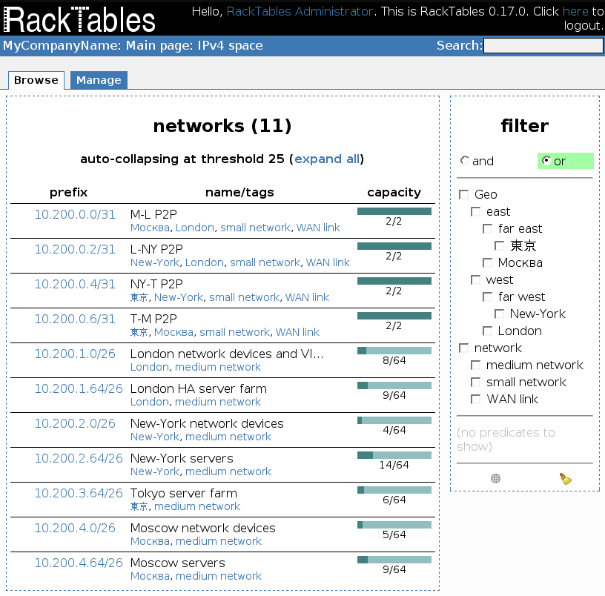Image resolution: width=605 pixels, height=596 pixels.
Task: Check the small network filter checkbox
Action: 476,382
